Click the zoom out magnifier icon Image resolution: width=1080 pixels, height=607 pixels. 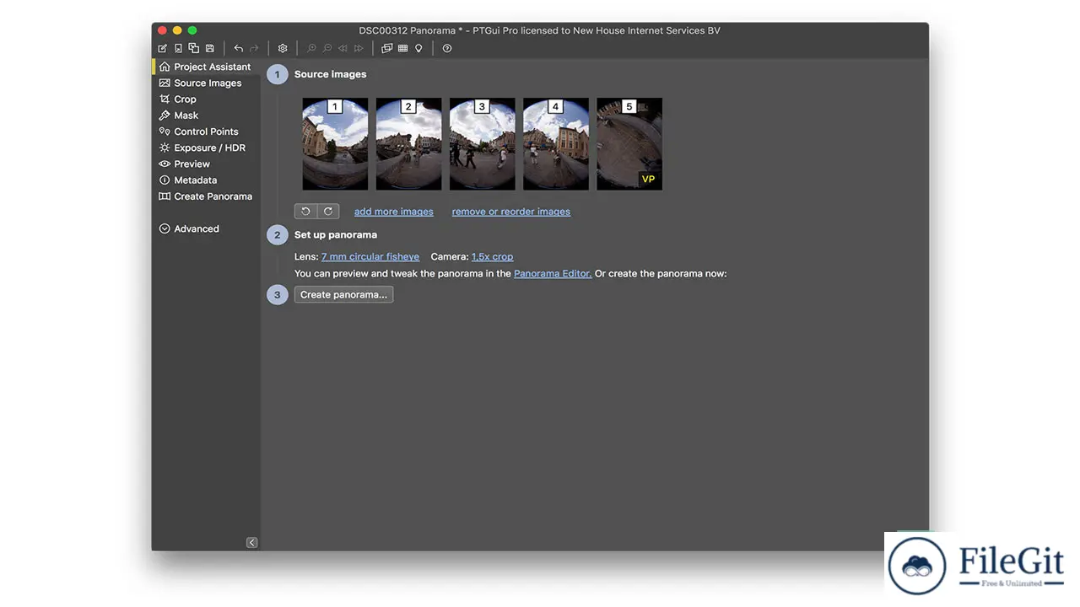[327, 48]
